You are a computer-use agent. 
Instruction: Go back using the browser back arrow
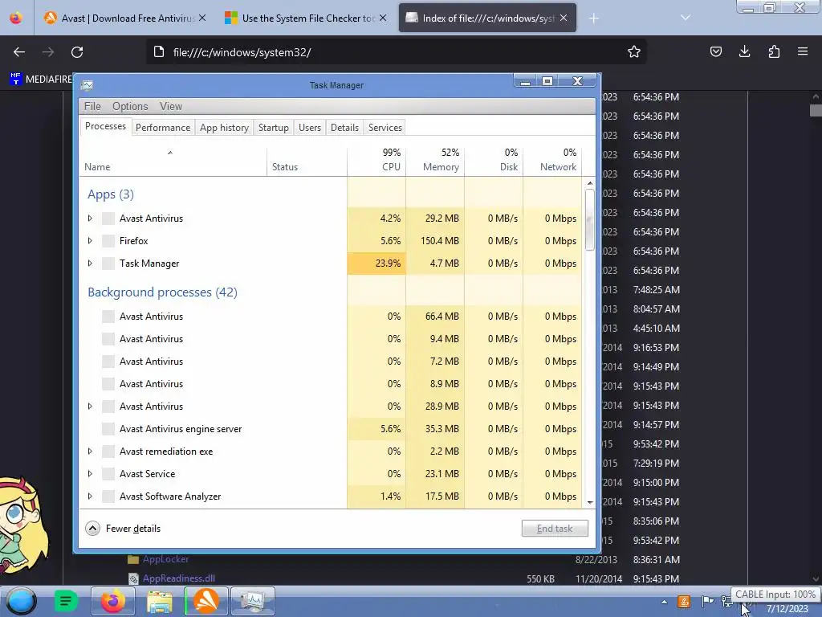coord(19,52)
